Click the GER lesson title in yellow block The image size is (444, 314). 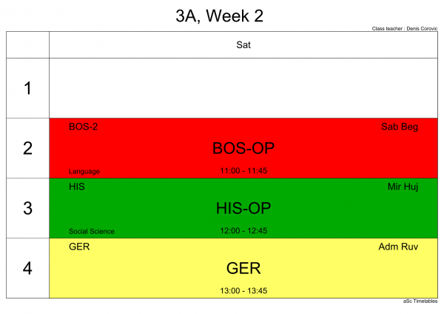pyautogui.click(x=243, y=268)
